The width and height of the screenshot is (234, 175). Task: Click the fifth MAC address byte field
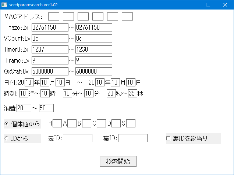point(113,16)
